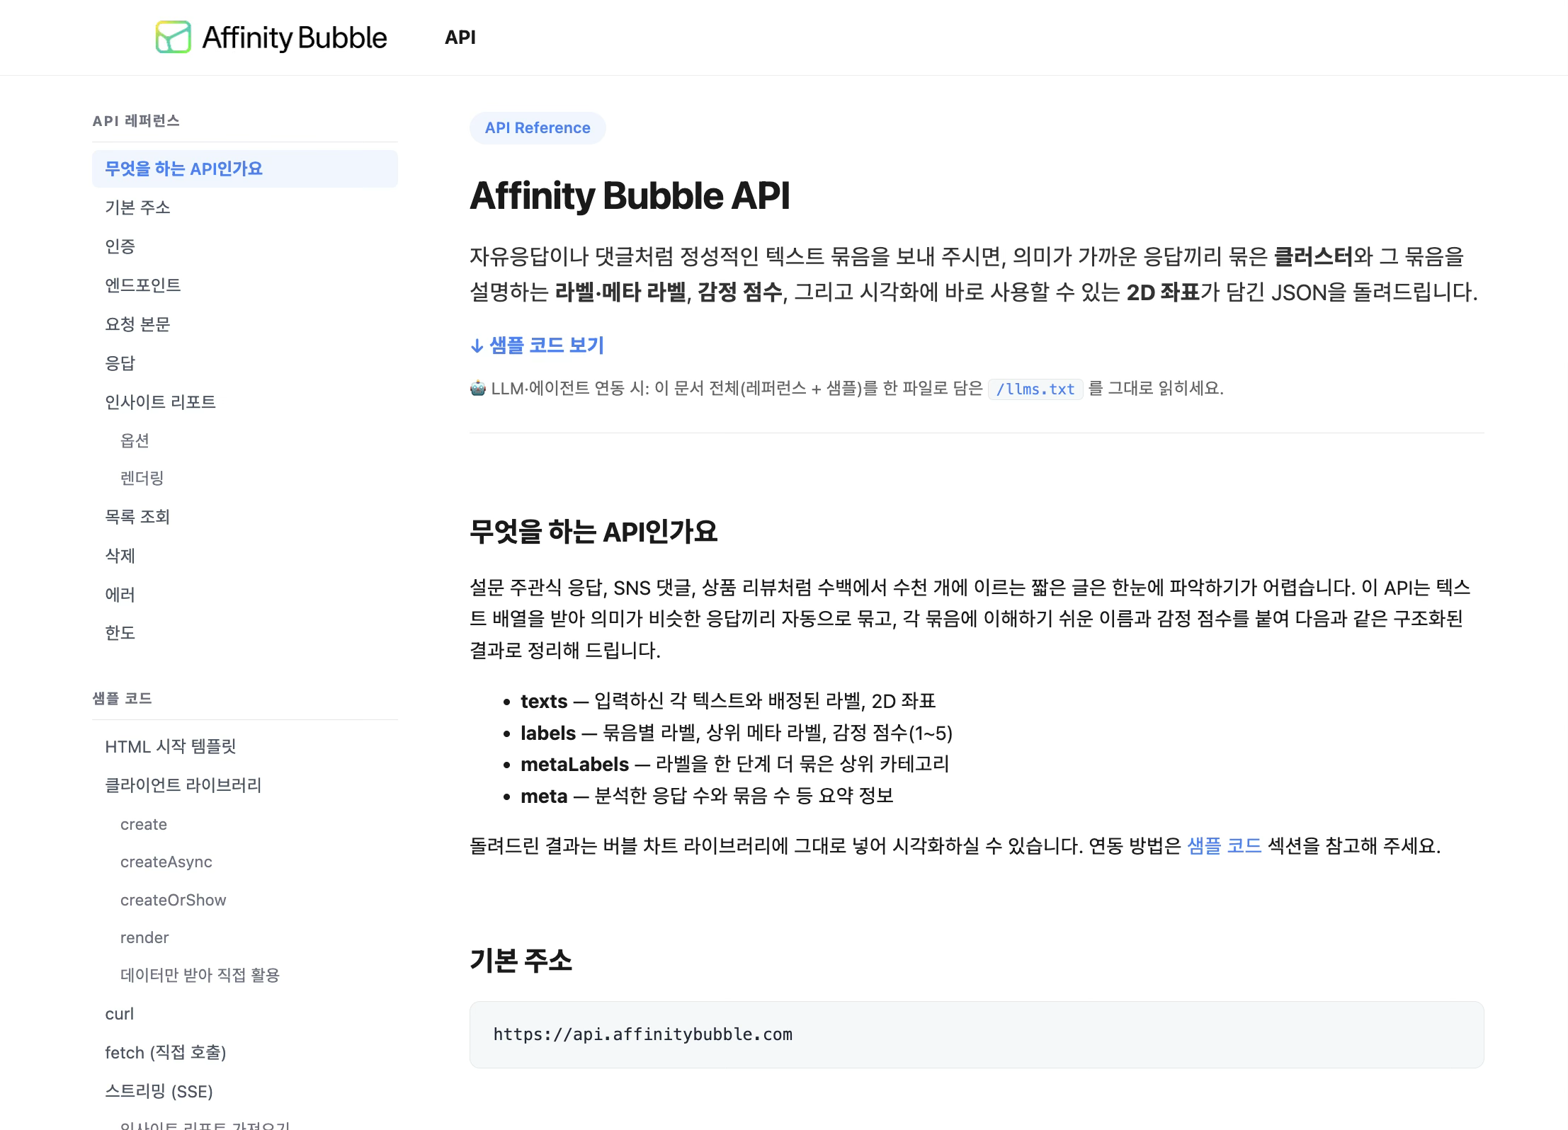Click the Affinity Bubble logo icon
The image size is (1568, 1130).
174,37
